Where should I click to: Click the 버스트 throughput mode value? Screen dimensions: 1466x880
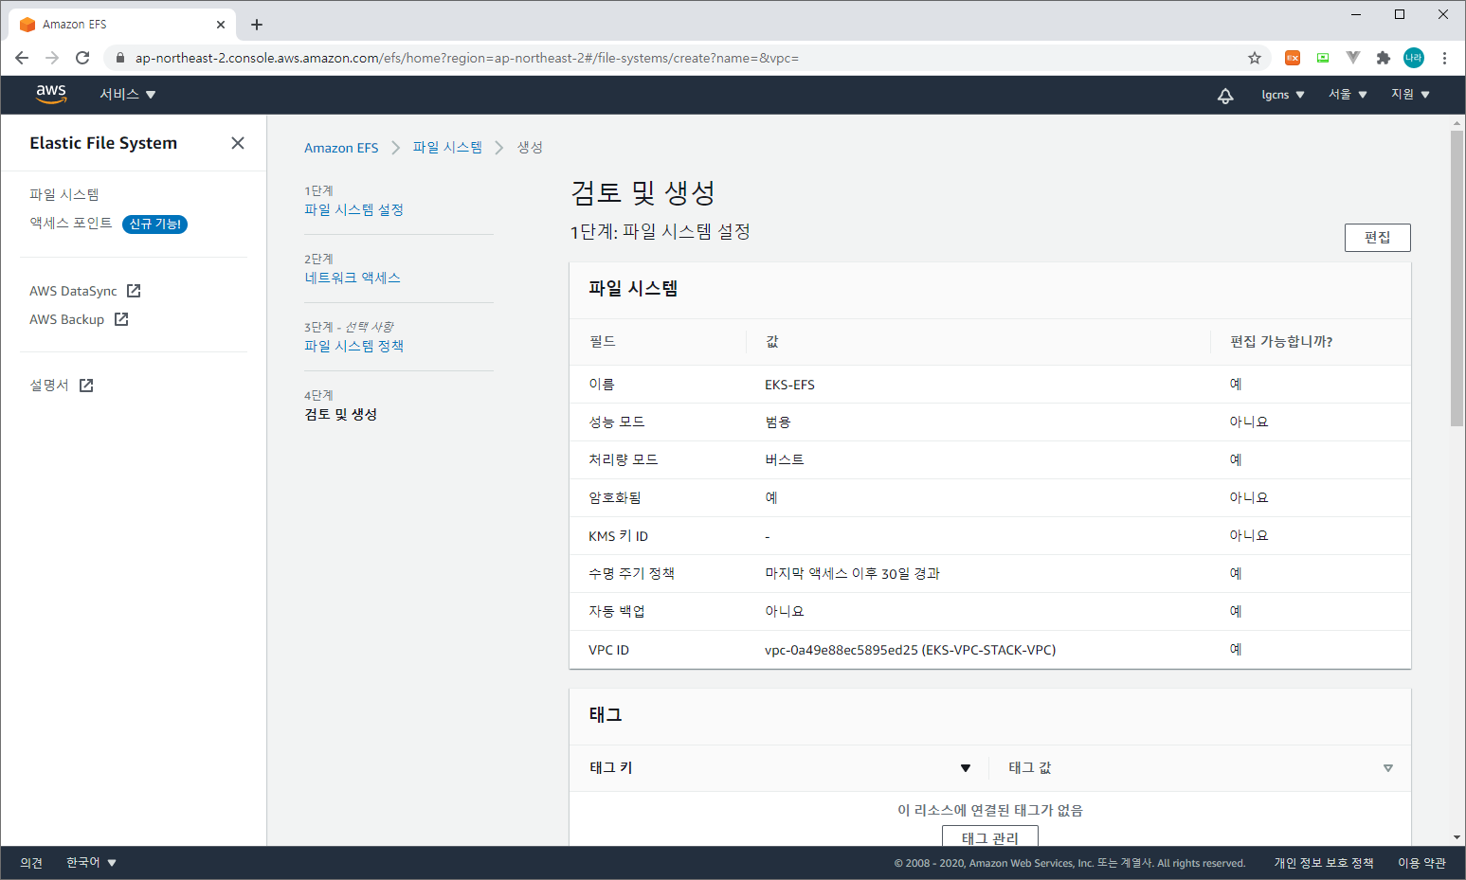pos(784,460)
